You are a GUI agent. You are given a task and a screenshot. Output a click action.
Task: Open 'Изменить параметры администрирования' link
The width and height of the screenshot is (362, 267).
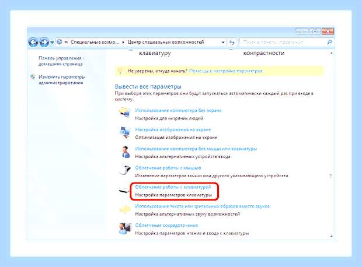pos(62,79)
